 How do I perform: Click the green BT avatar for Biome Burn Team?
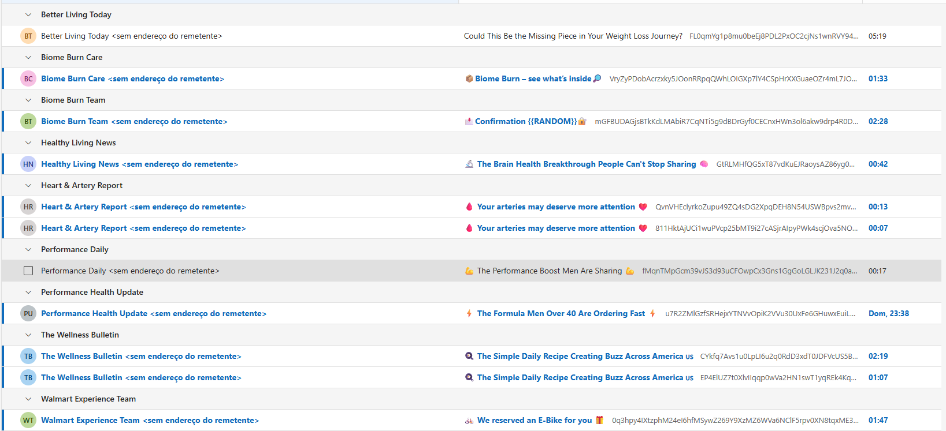(28, 121)
